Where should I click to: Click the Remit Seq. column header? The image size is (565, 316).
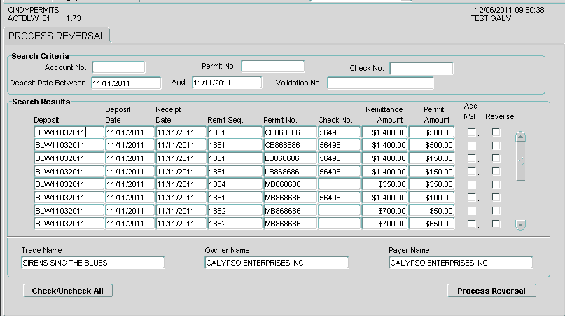click(x=225, y=120)
